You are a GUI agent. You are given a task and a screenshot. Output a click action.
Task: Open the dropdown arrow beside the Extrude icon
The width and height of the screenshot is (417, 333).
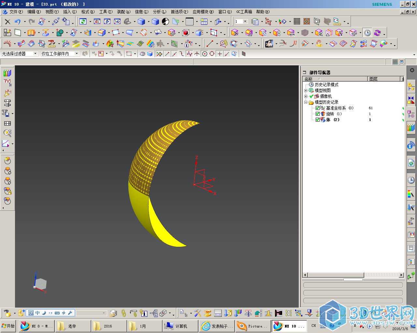coord(38,33)
